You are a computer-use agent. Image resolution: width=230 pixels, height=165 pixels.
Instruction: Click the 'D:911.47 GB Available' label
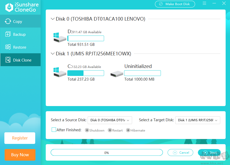[x=85, y=32]
